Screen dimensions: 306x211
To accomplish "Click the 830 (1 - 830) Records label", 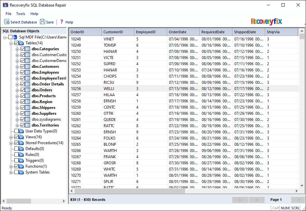I will click(88, 200).
